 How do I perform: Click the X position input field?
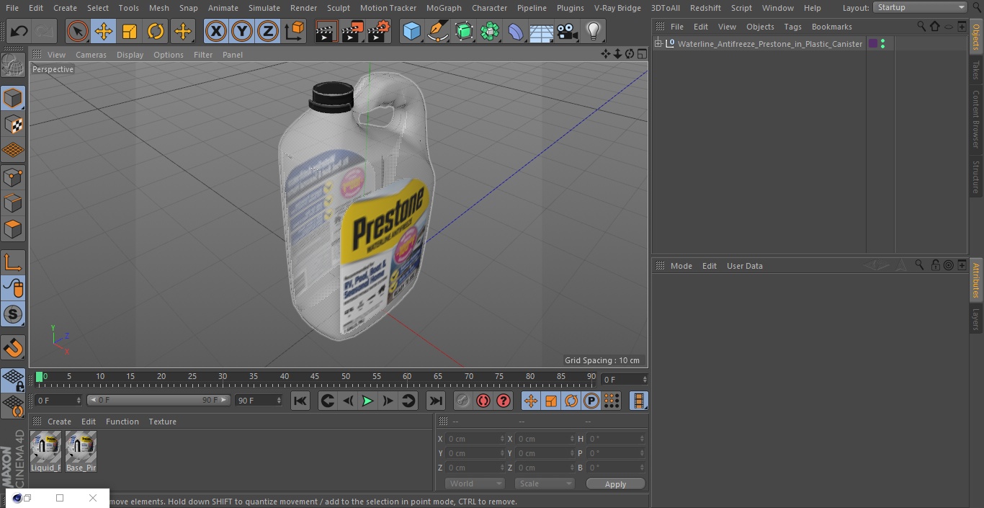pos(475,439)
